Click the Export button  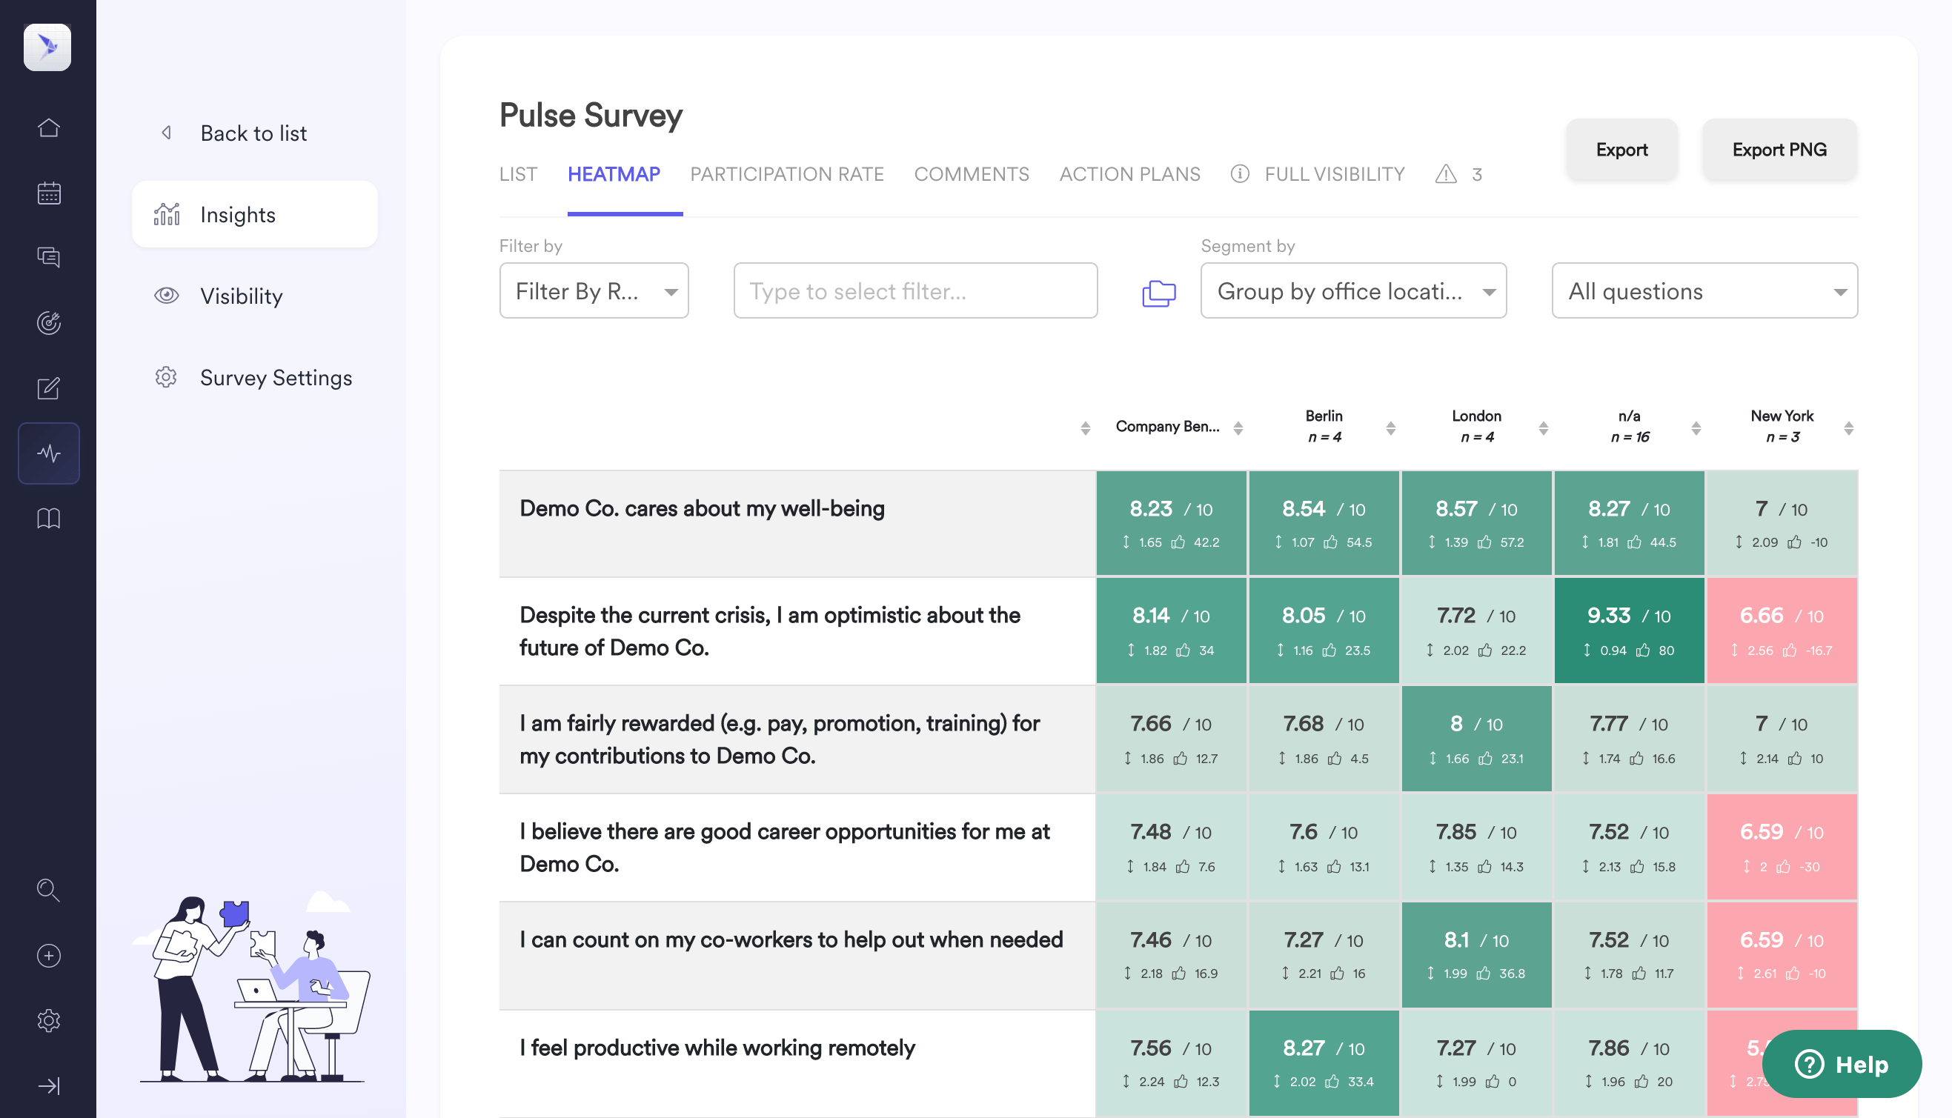[1622, 149]
